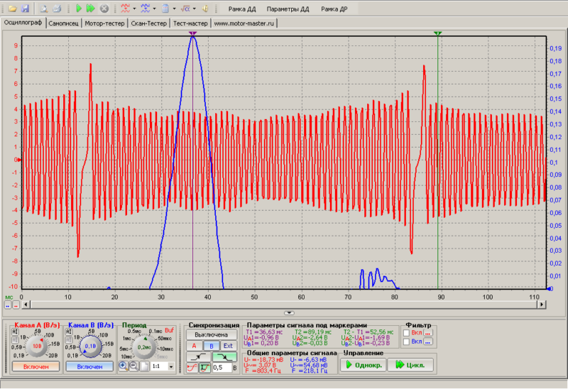Viewport: 568px width, 389px height.
Task: Open dropdown next to calculator icon
Action: pos(174,9)
